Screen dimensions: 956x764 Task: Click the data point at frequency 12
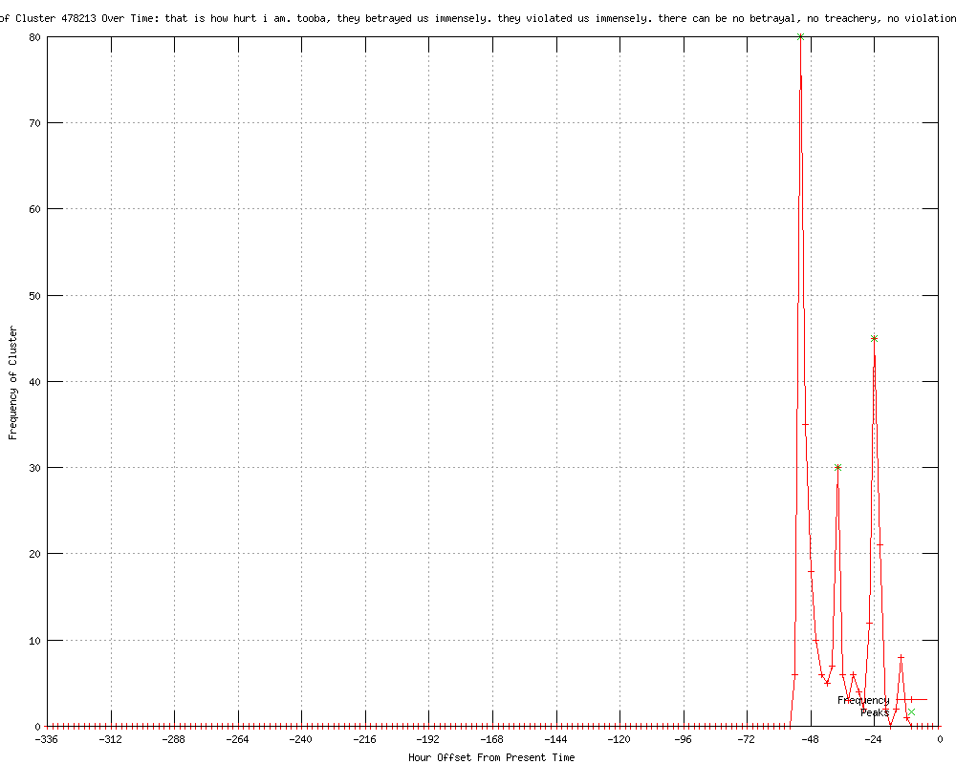pos(869,623)
